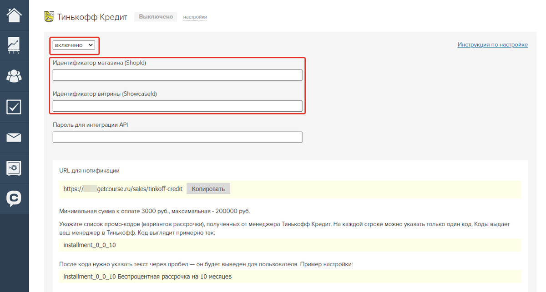Click the Идентификатор витрины (ShowcaseId) label
Viewport: 546px width, 292px height.
click(105, 94)
